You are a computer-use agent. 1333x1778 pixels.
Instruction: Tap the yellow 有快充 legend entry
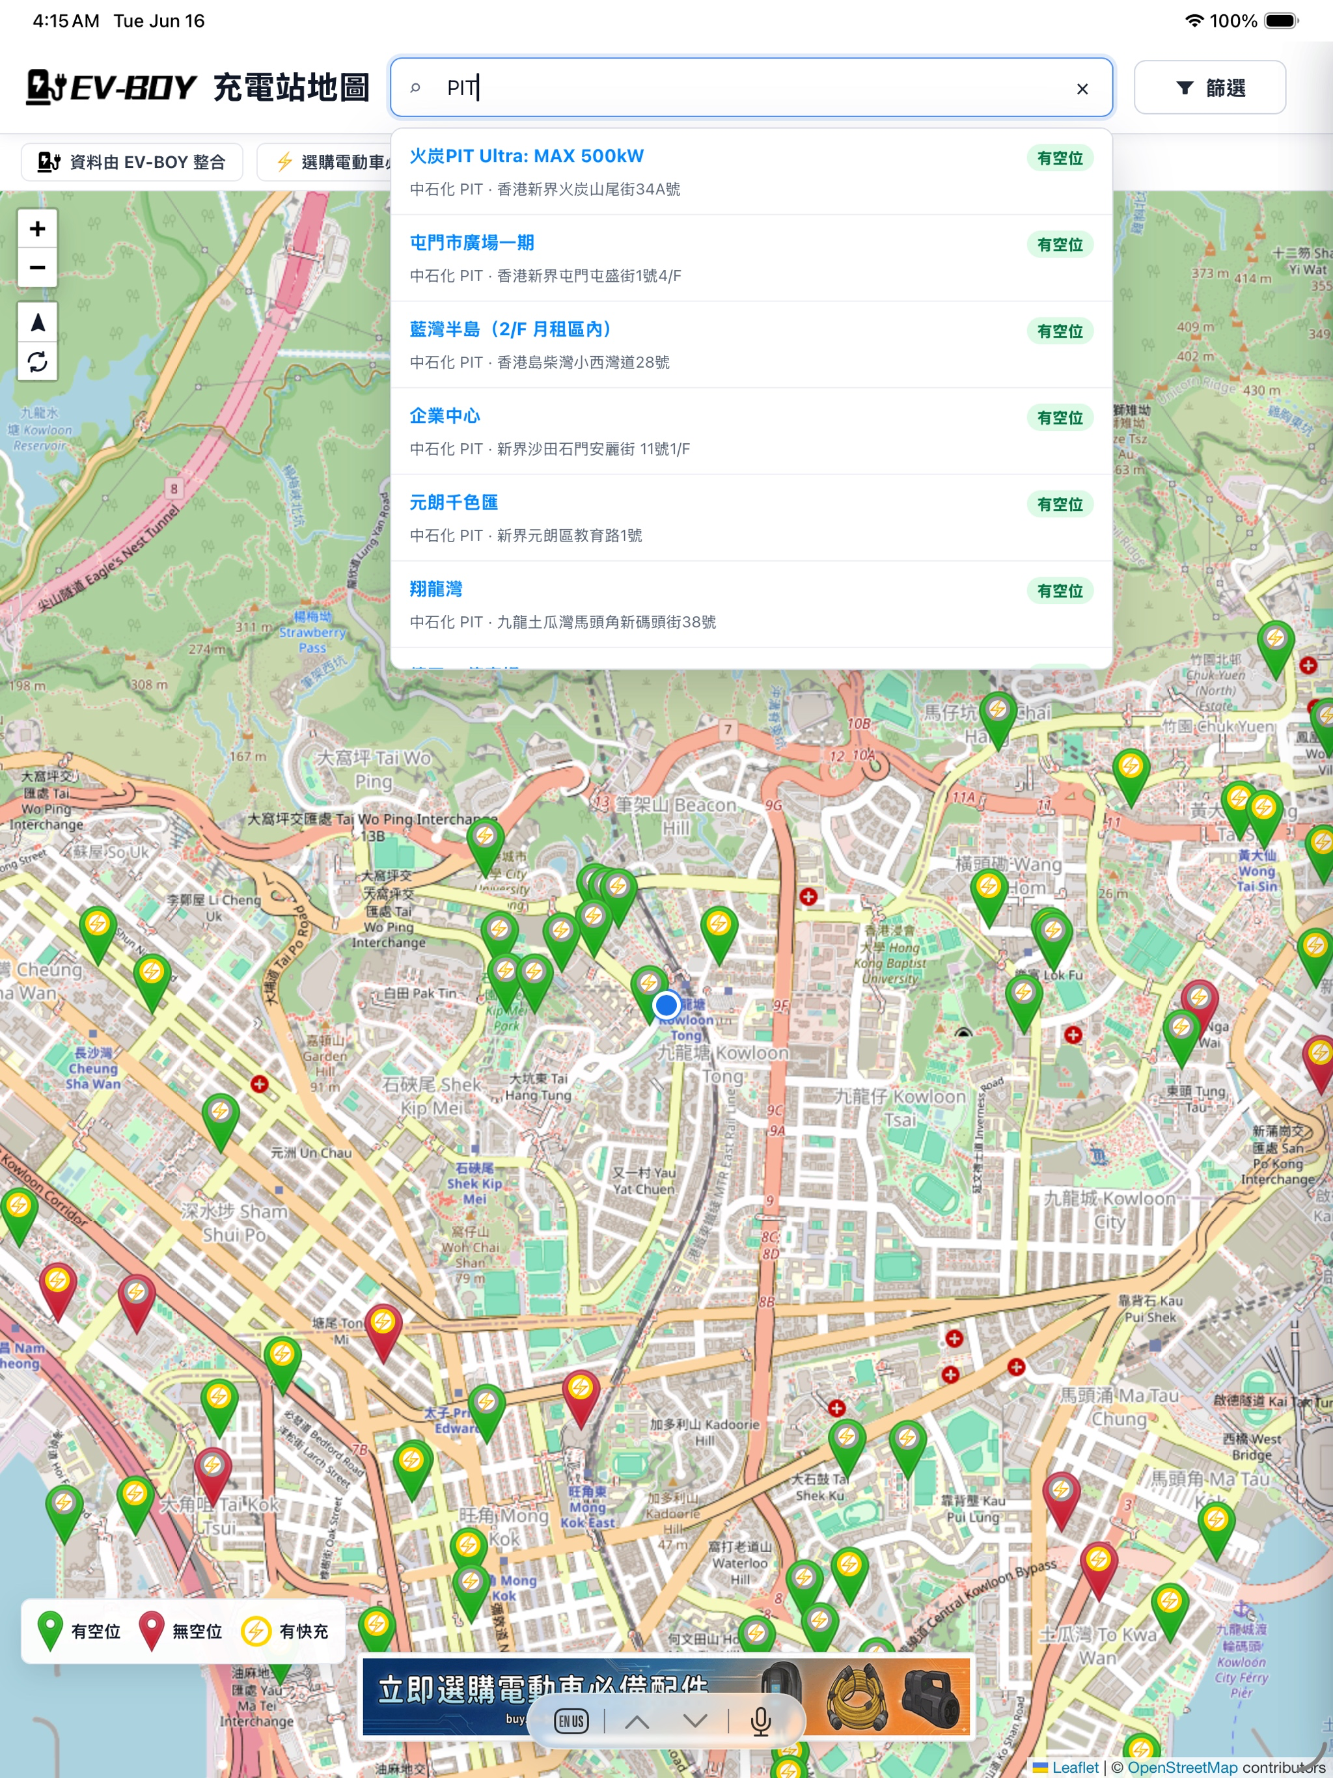click(x=286, y=1631)
